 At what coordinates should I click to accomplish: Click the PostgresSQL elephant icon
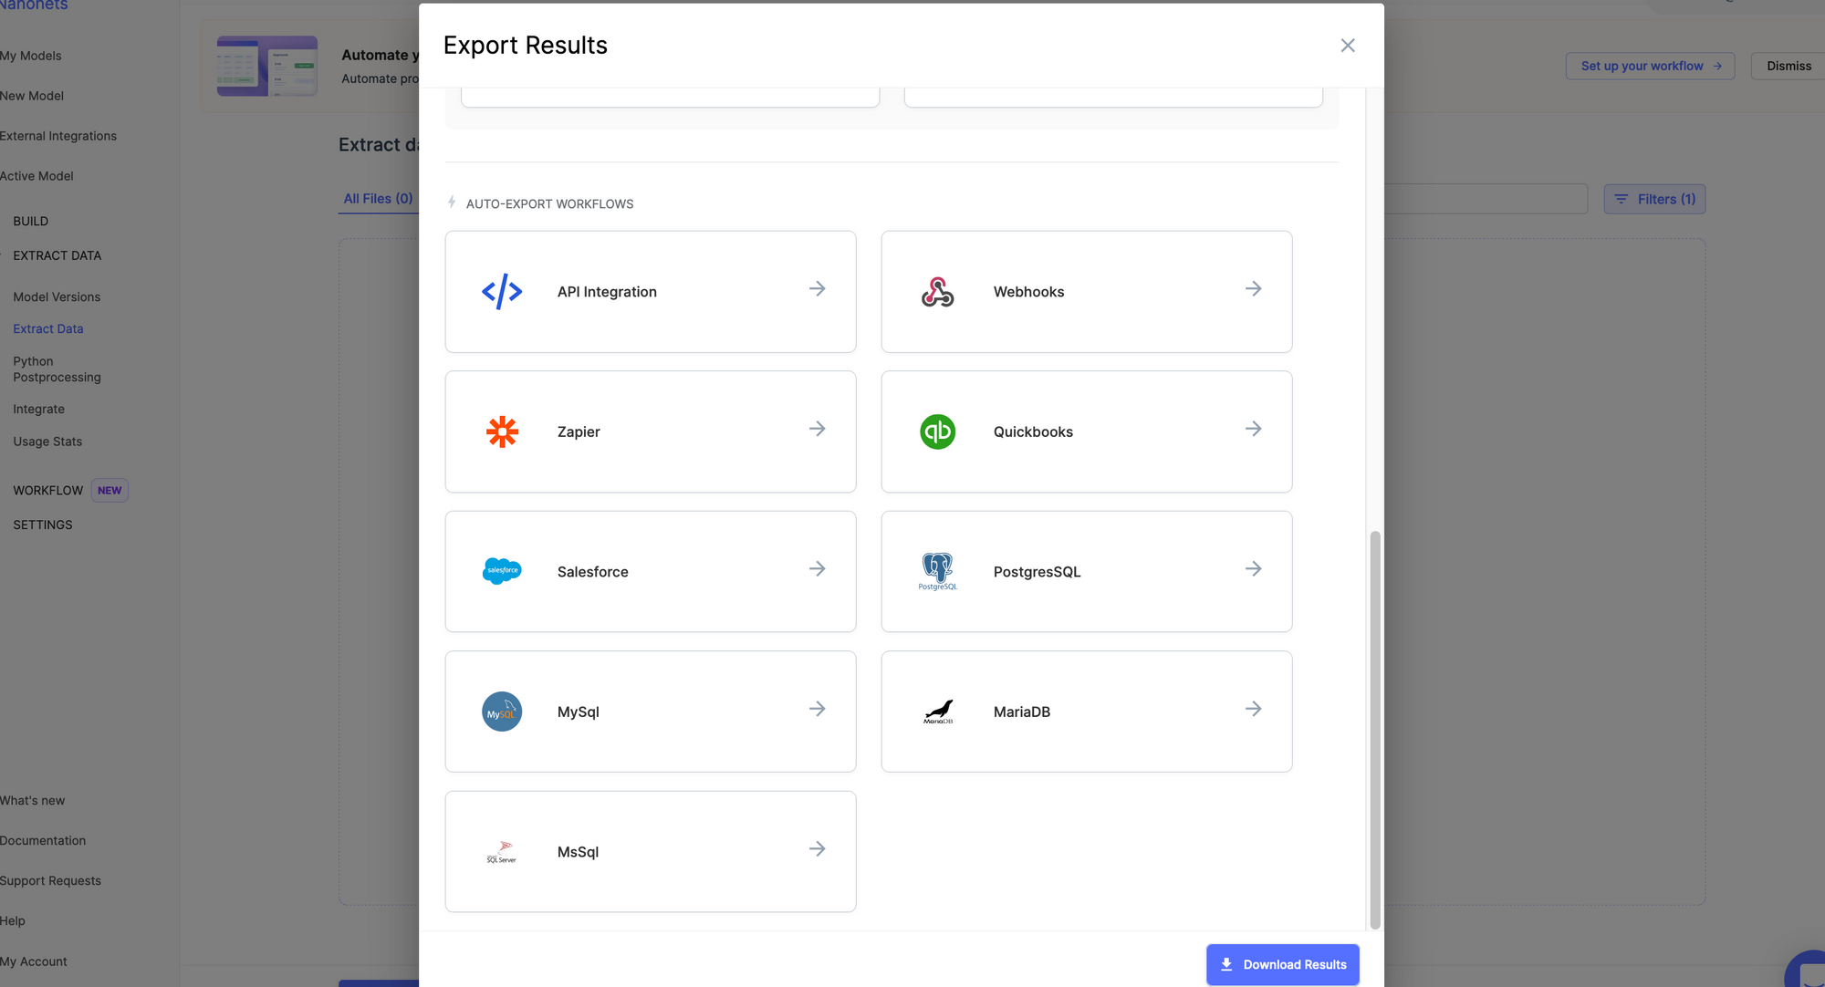coord(937,571)
